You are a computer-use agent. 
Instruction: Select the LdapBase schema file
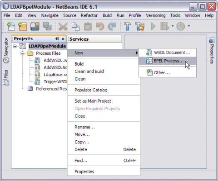click(x=55, y=75)
